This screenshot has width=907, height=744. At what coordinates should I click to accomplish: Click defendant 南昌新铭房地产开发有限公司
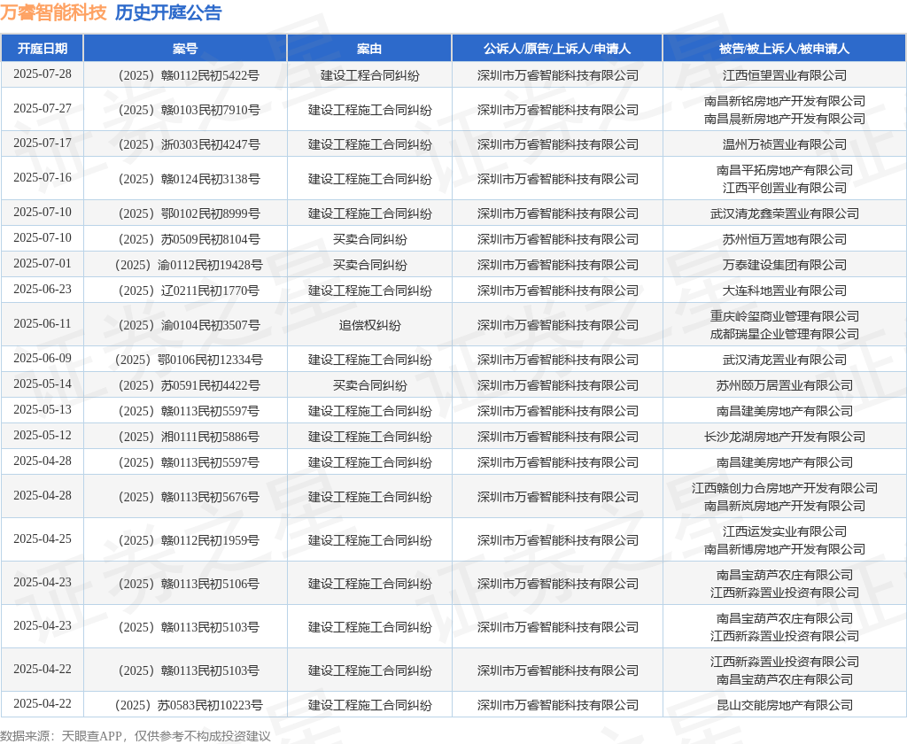coord(785,101)
